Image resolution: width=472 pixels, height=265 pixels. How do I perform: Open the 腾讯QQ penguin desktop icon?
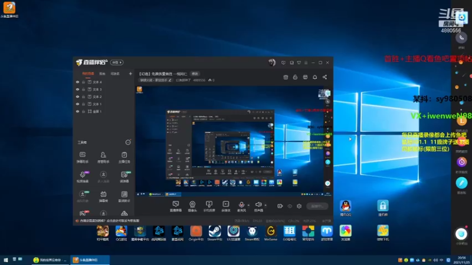346,208
